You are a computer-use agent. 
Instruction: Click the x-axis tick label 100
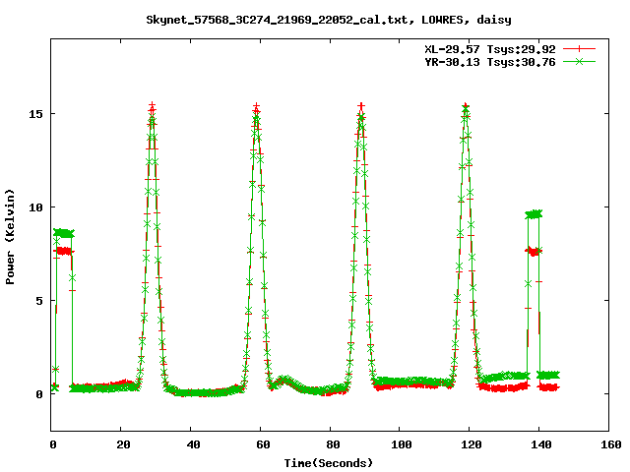pyautogui.click(x=401, y=444)
